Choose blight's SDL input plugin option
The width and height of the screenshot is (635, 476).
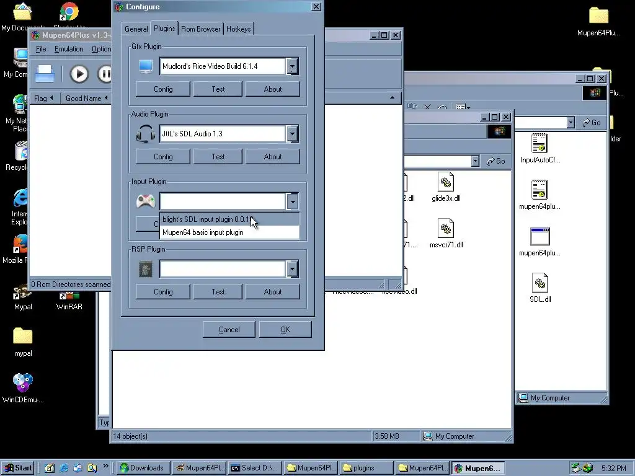[229, 219]
